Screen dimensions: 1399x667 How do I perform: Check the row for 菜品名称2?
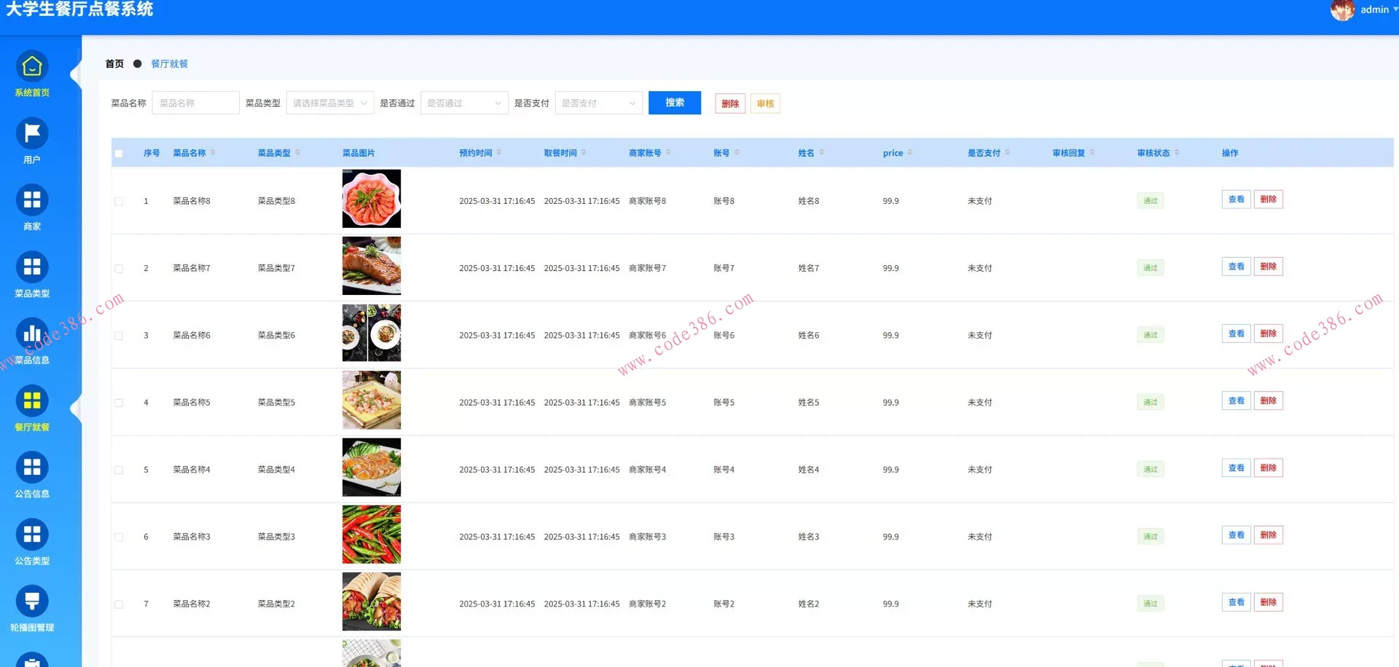coord(119,604)
